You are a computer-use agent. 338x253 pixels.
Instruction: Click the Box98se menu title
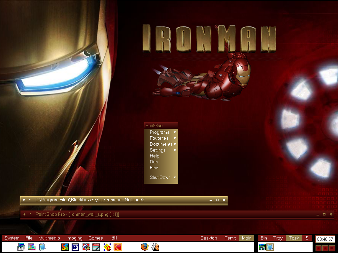coord(161,126)
